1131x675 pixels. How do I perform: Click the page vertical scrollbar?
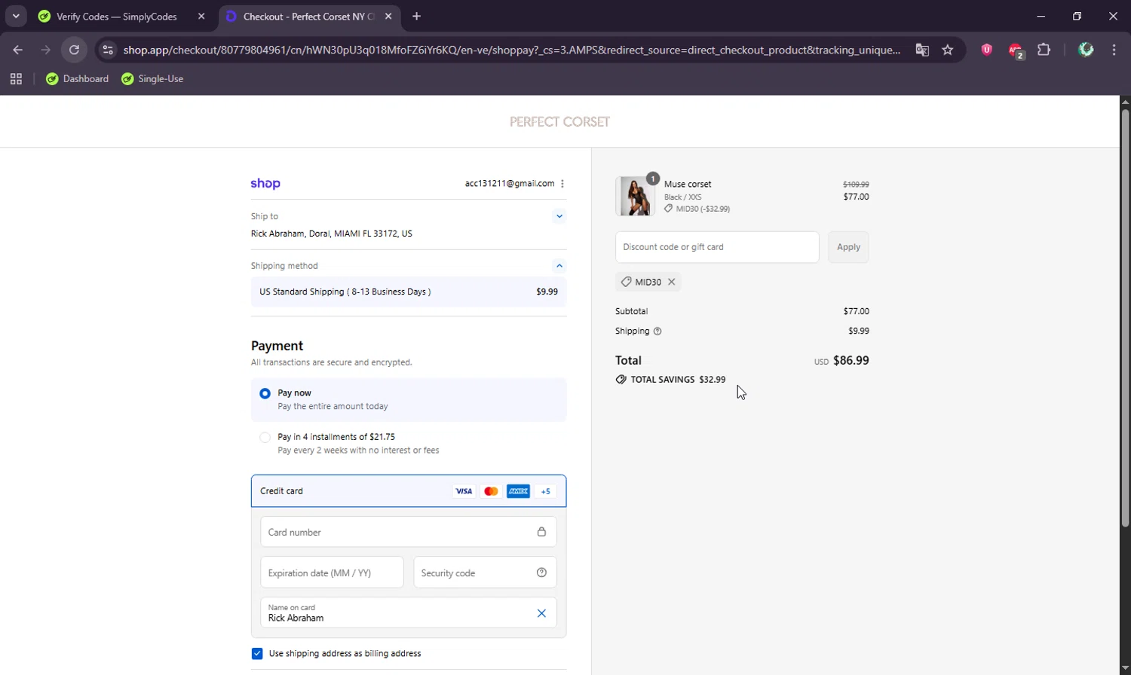(x=1125, y=316)
